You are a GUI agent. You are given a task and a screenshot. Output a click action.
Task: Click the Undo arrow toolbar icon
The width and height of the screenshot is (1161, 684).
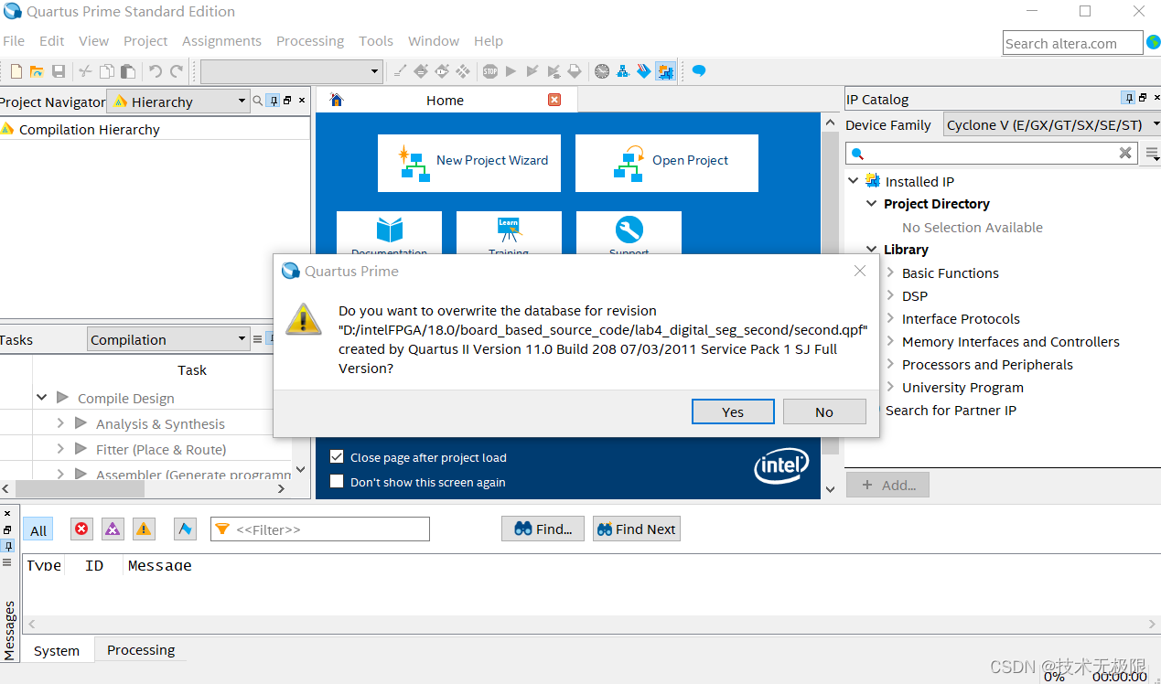coord(155,71)
